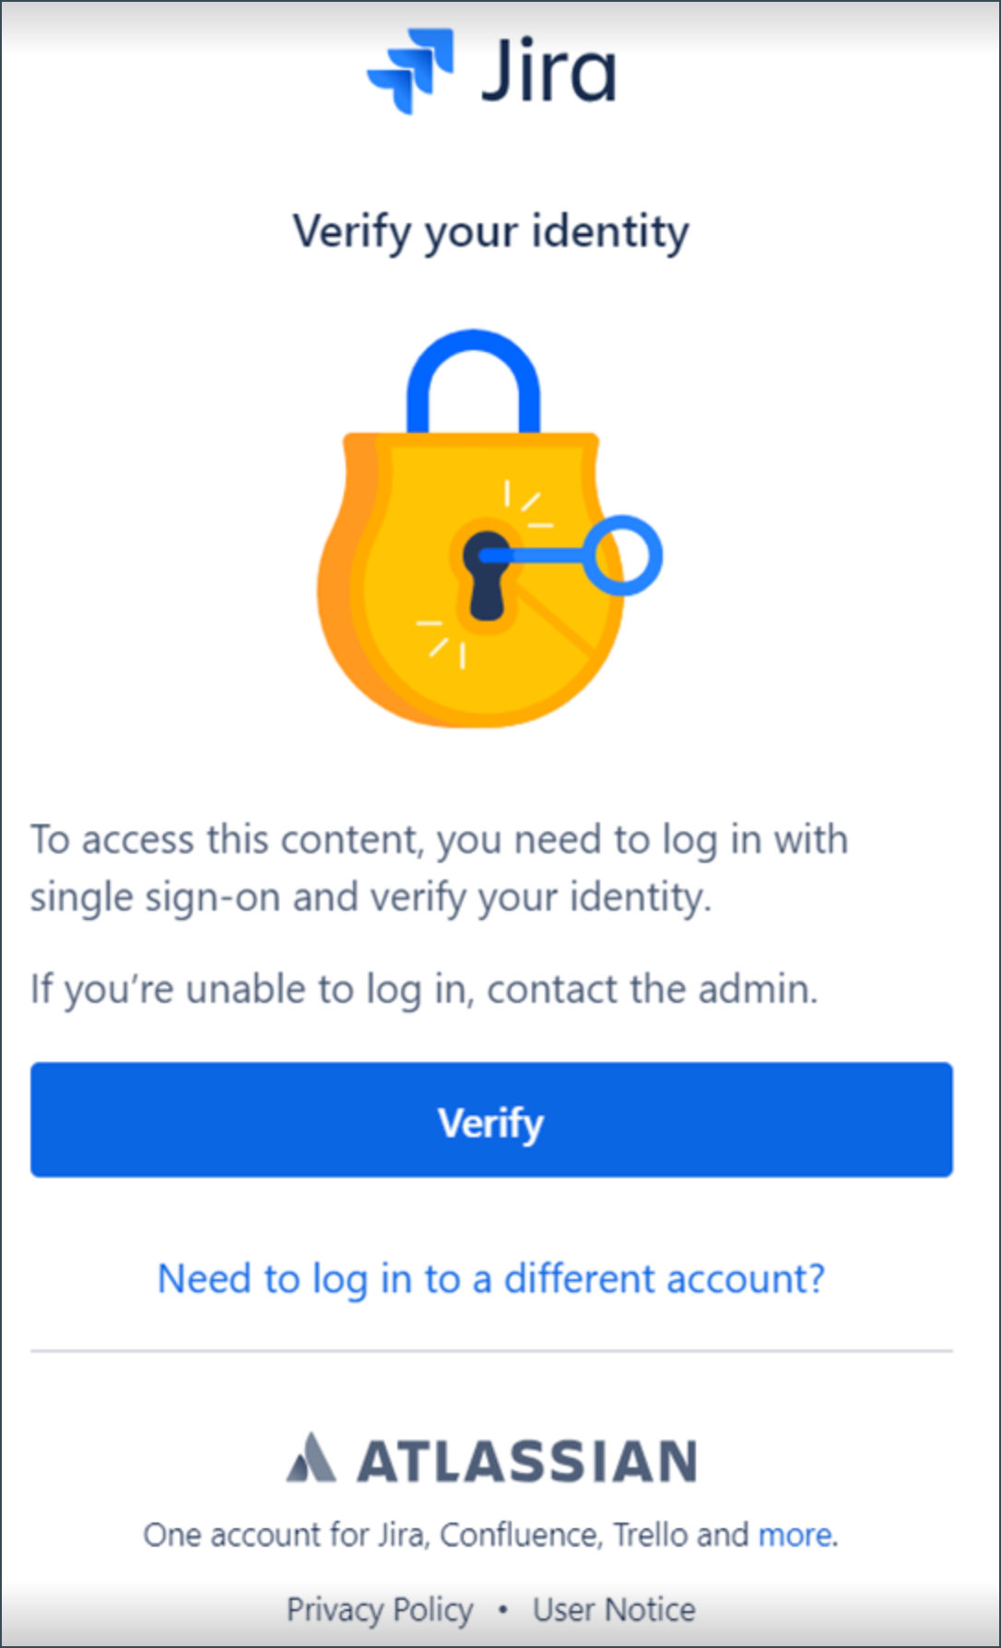Open the User Notice link
The height and width of the screenshot is (1648, 1001).
coord(614,1609)
